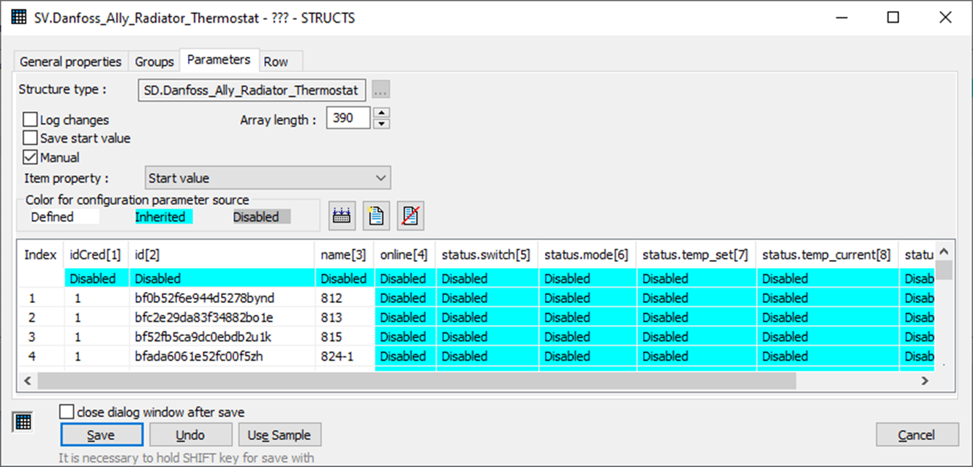Click the document with yellow star icon

point(376,216)
